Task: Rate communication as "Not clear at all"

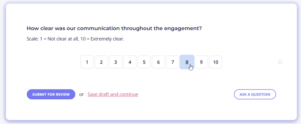Action: click(87, 62)
